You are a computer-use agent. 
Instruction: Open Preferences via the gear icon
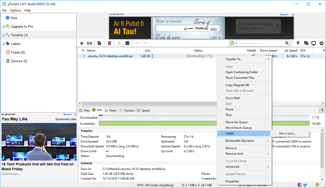tap(321, 43)
